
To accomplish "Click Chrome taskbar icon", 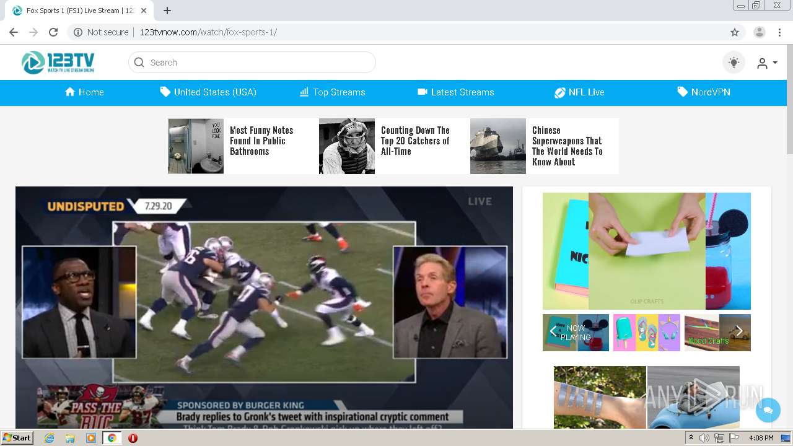I will pyautogui.click(x=112, y=438).
